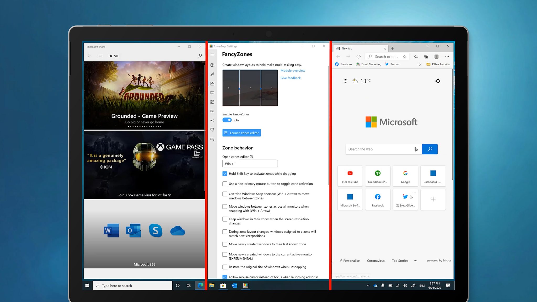Open the PowerToys hamburger navigation menu

pos(212,54)
